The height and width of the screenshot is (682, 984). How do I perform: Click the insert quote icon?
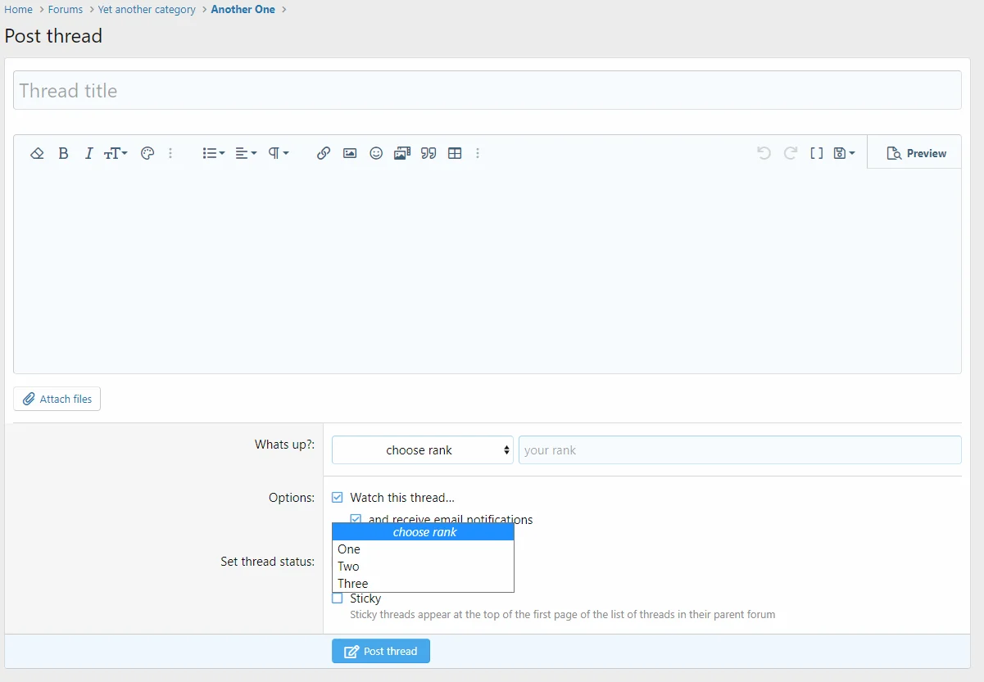click(x=429, y=153)
